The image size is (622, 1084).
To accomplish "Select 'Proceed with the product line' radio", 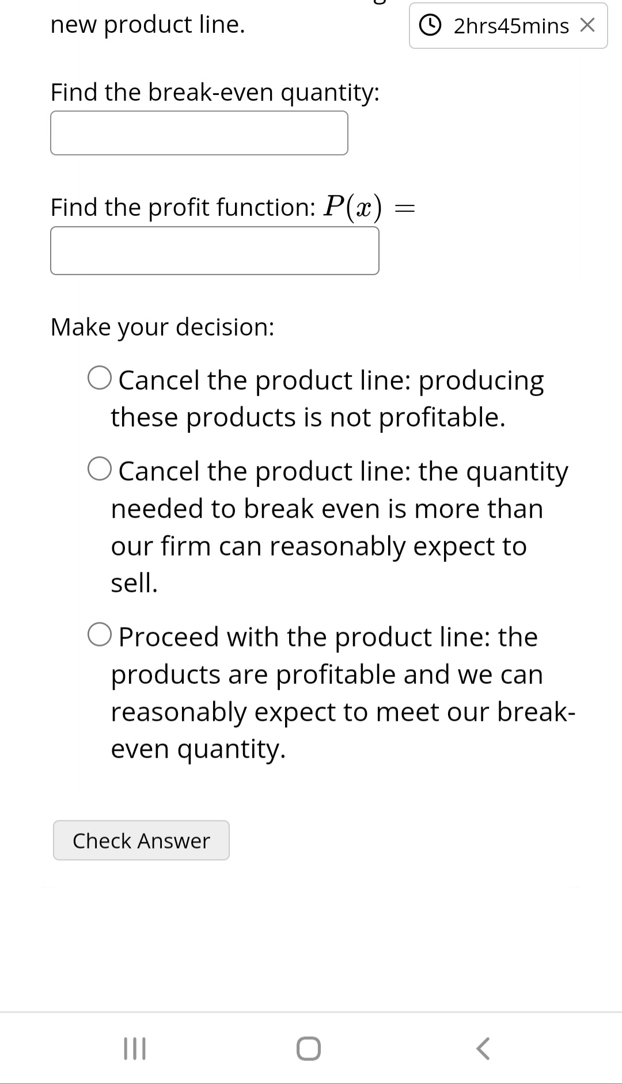I will click(x=100, y=635).
